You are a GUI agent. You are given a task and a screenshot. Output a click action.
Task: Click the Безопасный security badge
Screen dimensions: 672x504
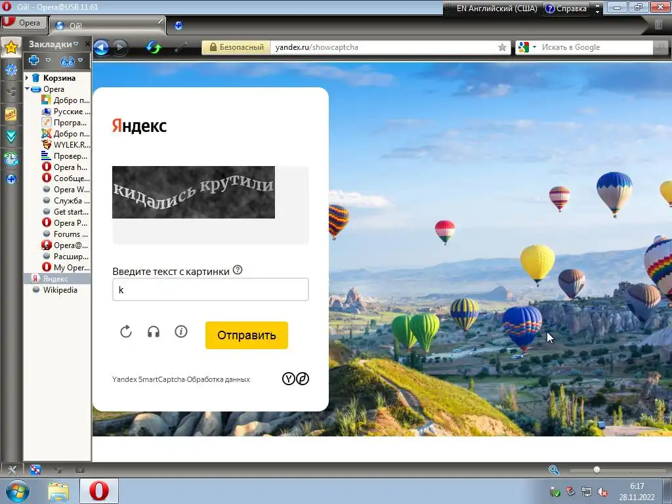pos(236,47)
